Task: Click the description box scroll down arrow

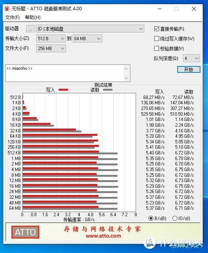Action: point(127,78)
